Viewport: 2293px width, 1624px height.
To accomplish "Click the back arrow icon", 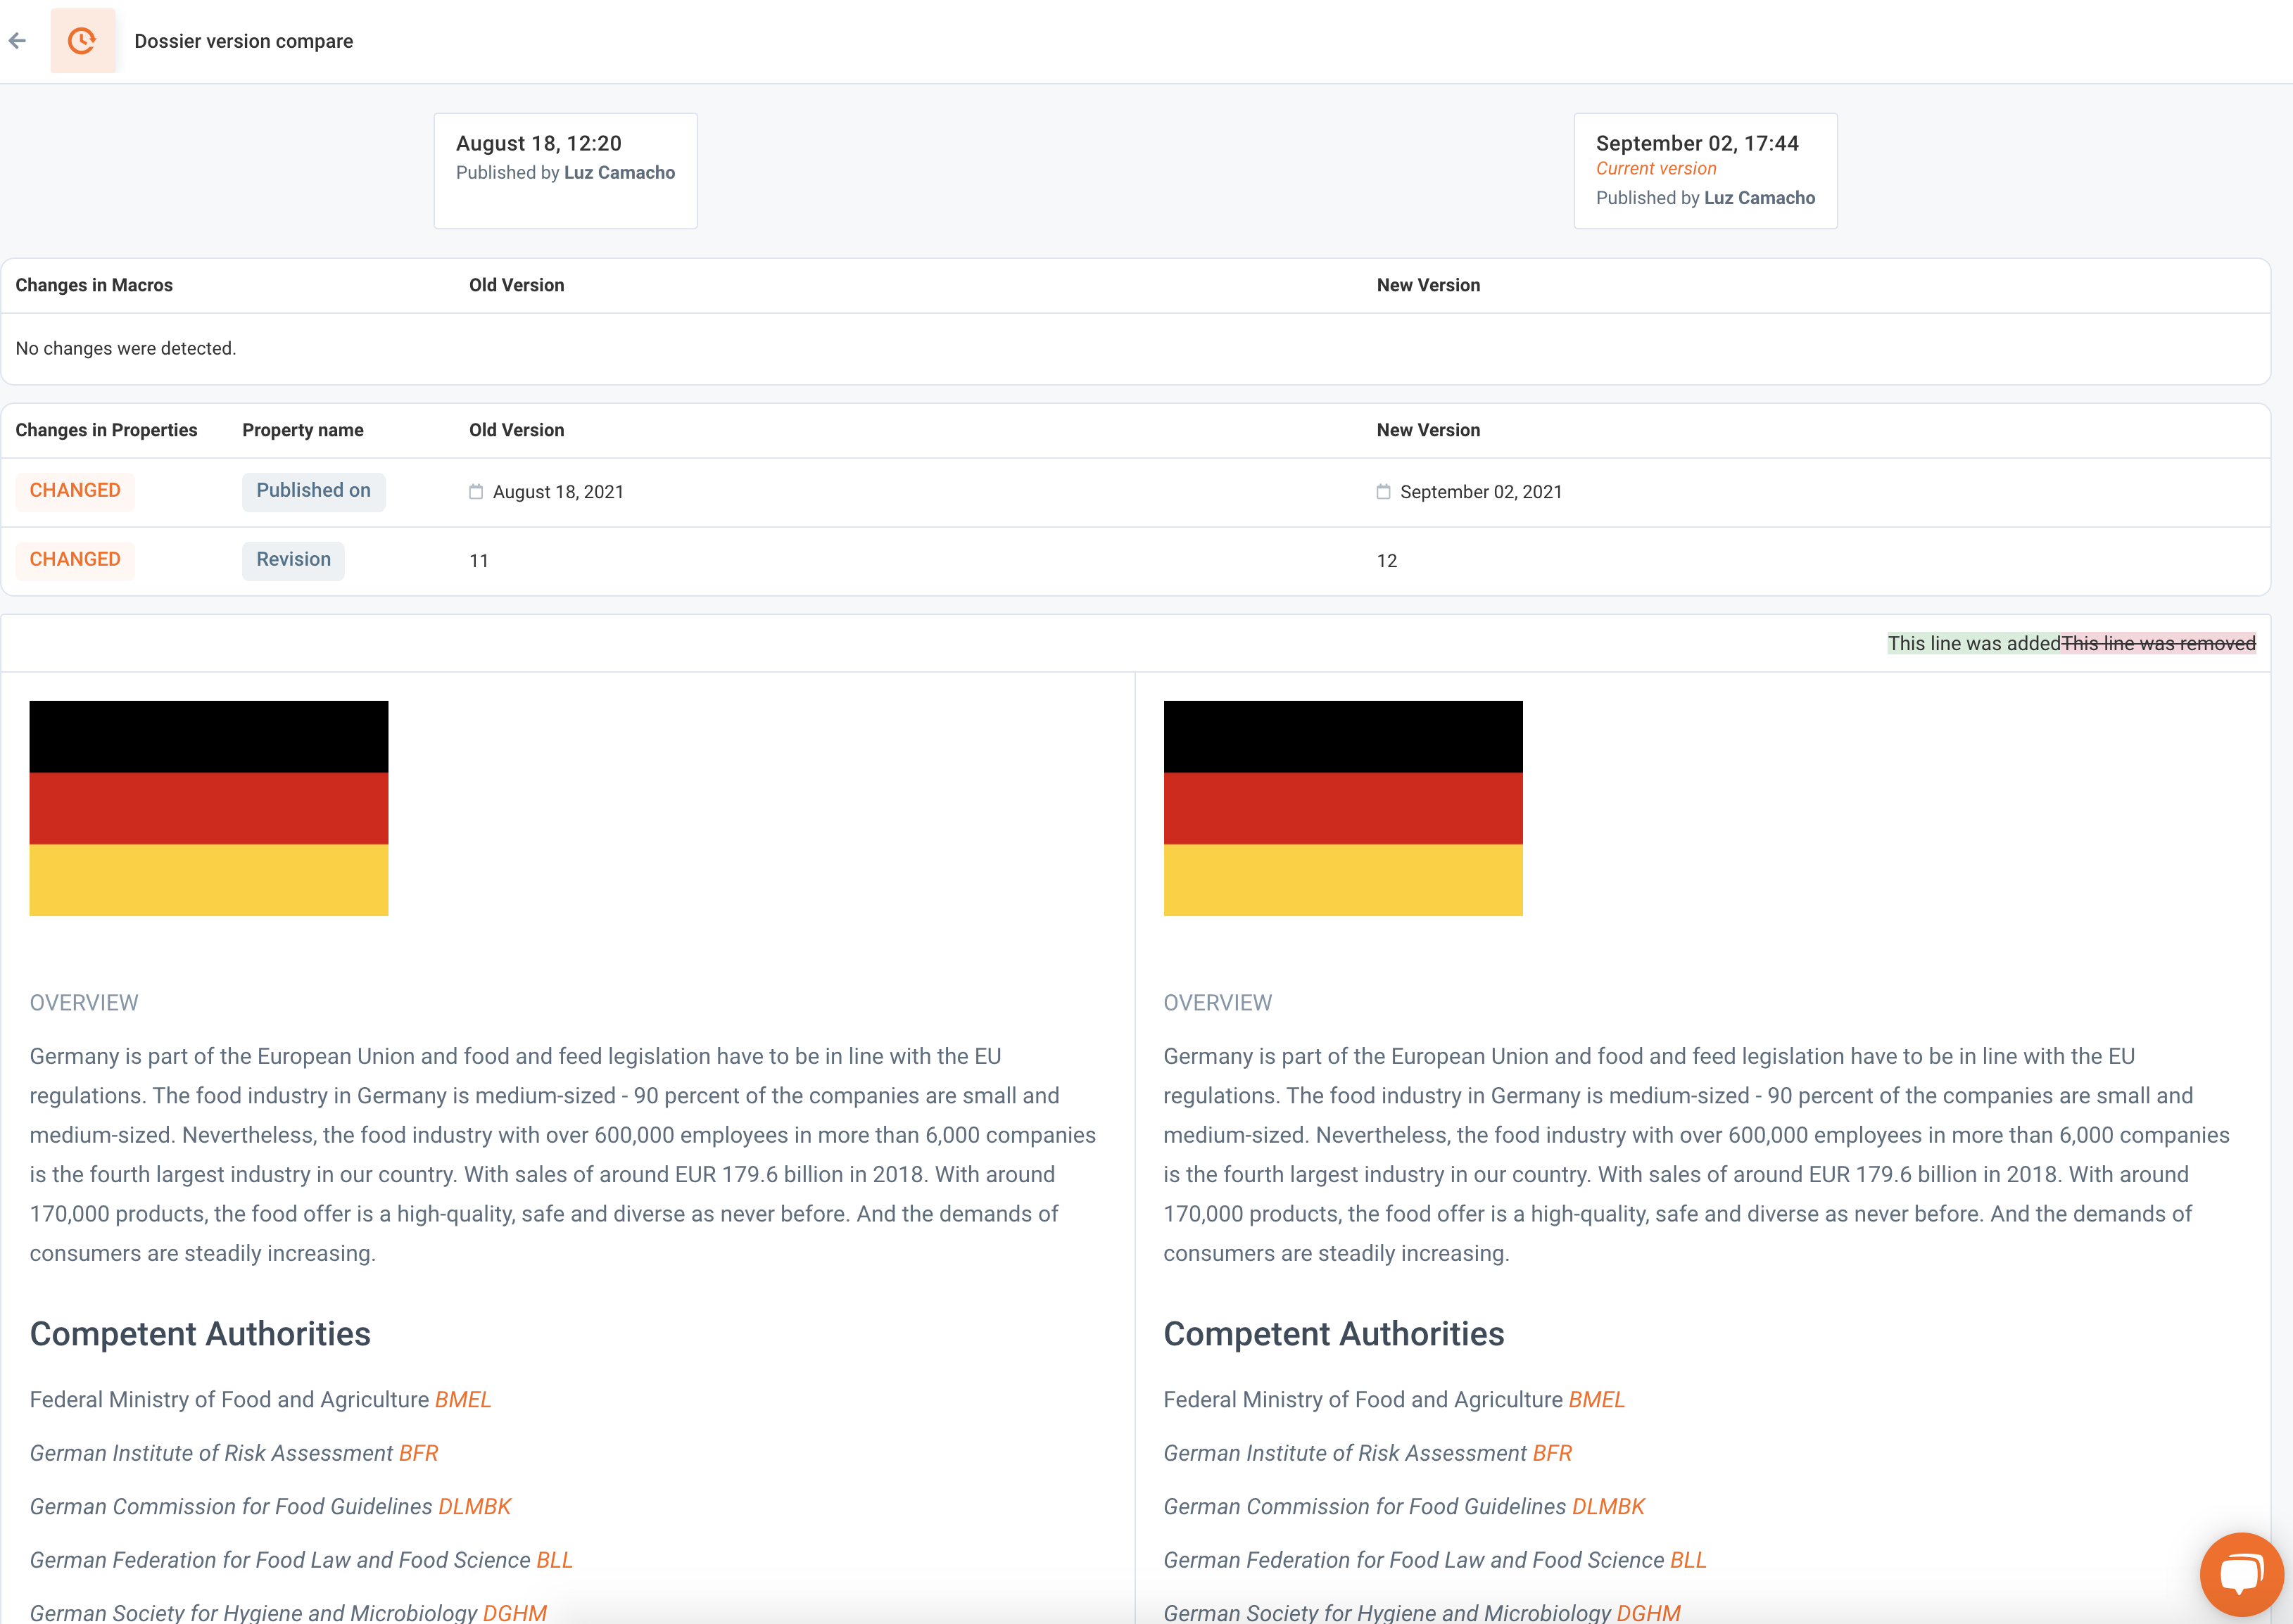I will tap(17, 41).
